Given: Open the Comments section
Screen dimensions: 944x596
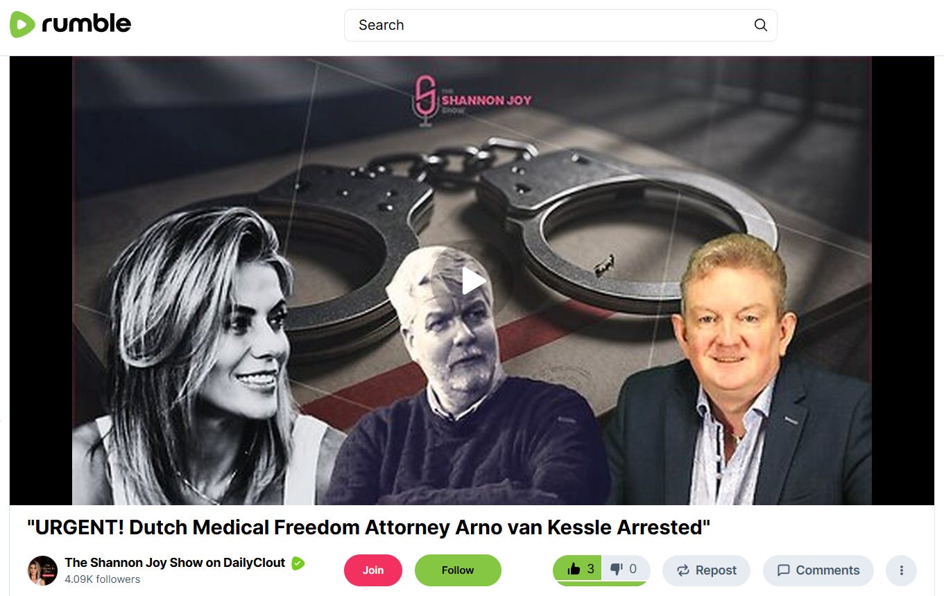Looking at the screenshot, I should point(818,570).
